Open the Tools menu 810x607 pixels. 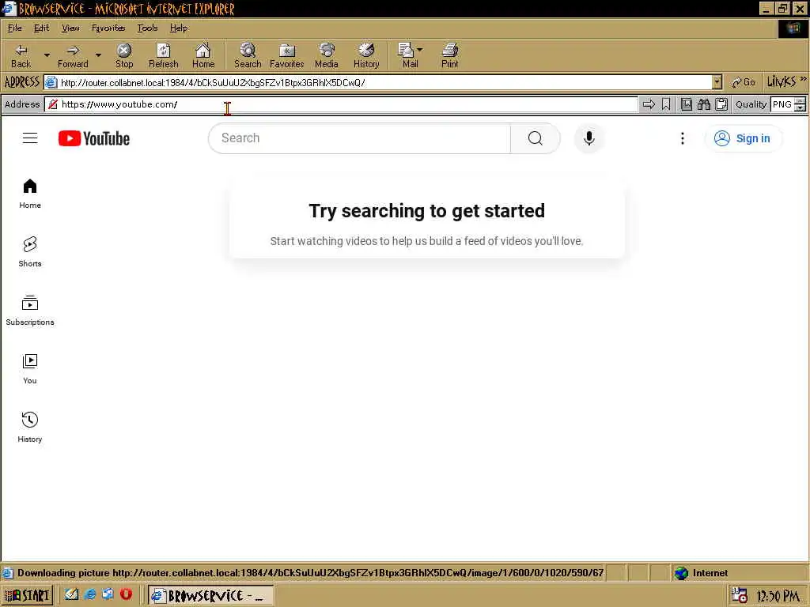[x=147, y=28]
